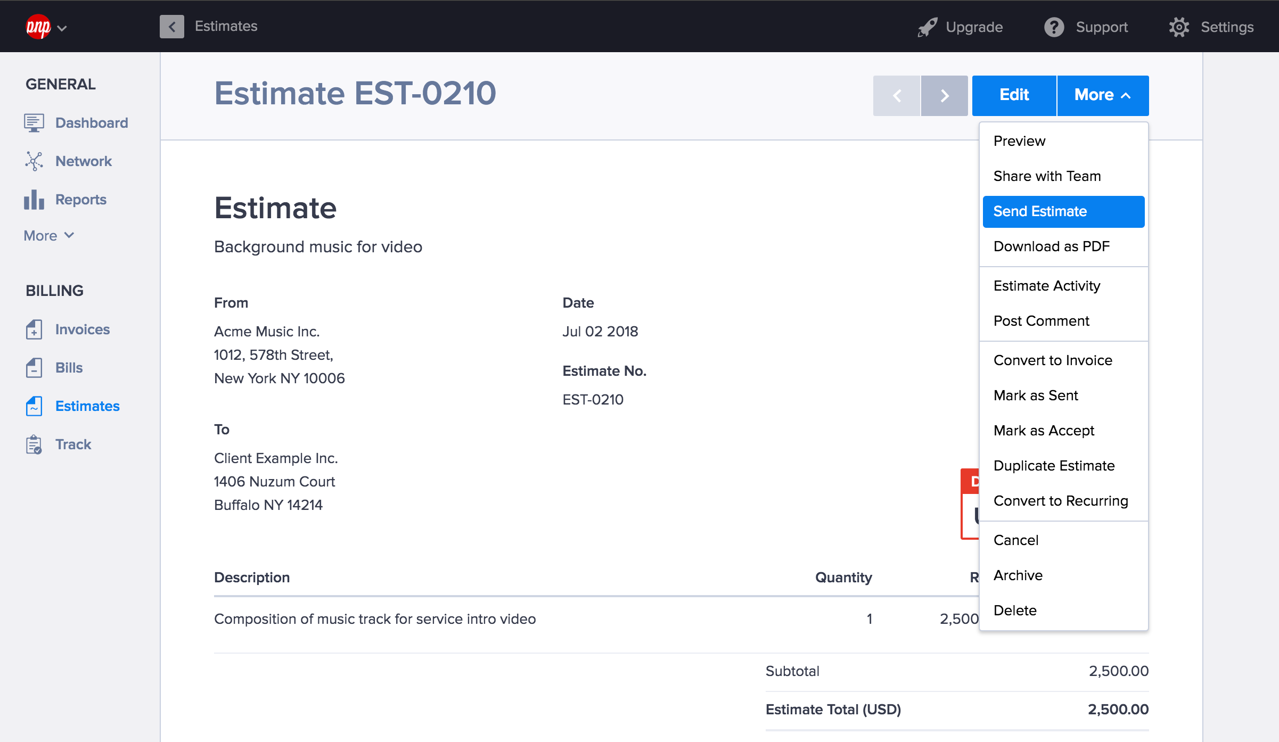Image resolution: width=1279 pixels, height=742 pixels.
Task: Click the Edit button for estimate
Action: click(1013, 95)
